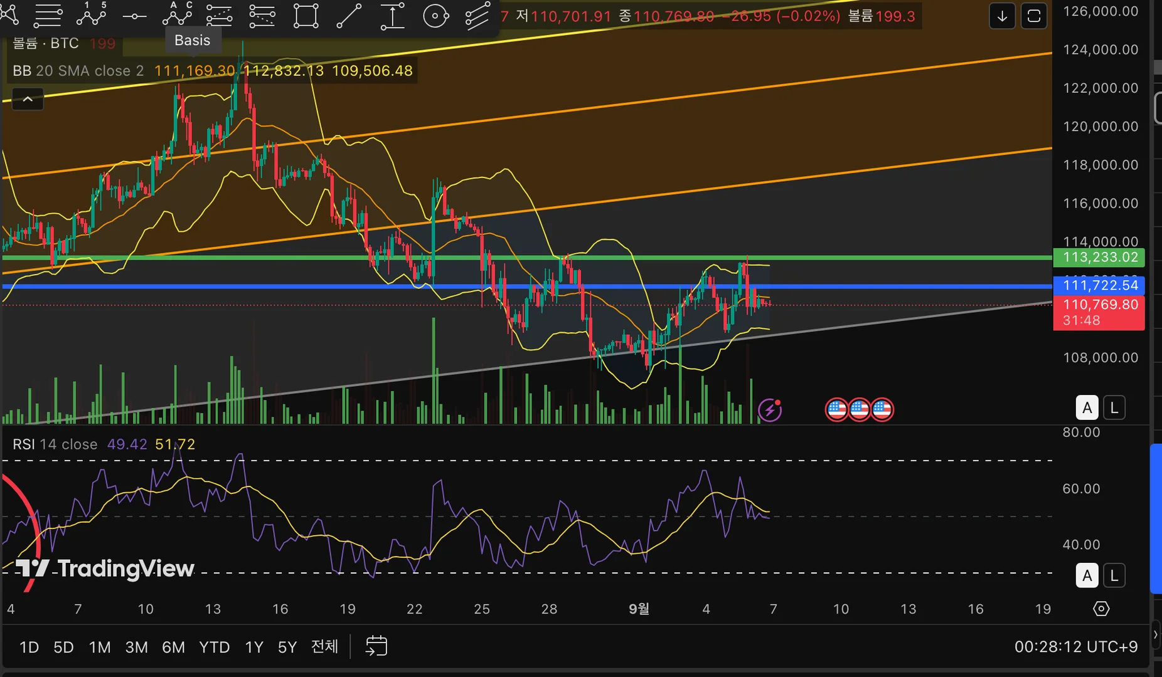The height and width of the screenshot is (677, 1162).
Task: Switch range to 3M
Action: [137, 647]
